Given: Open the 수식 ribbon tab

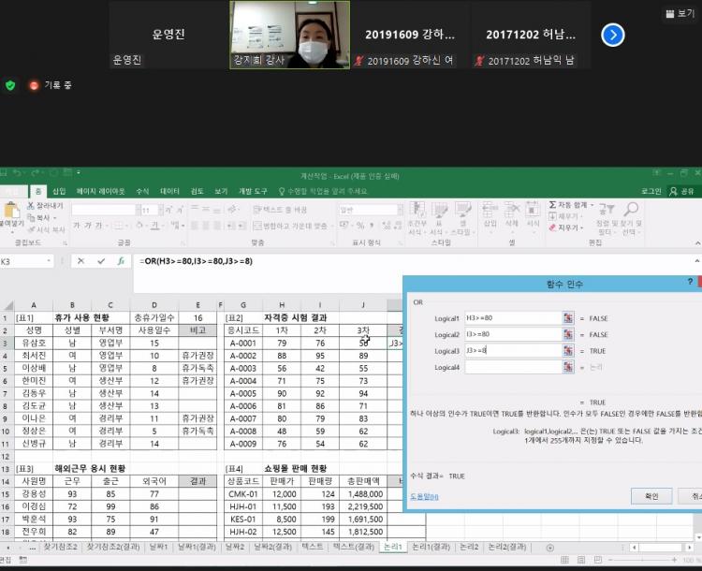Looking at the screenshot, I should tap(142, 191).
